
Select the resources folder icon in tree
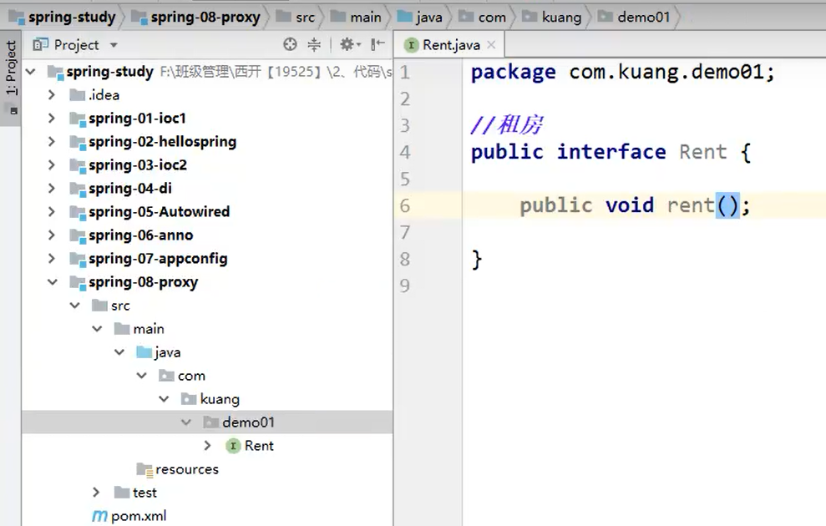coord(144,469)
